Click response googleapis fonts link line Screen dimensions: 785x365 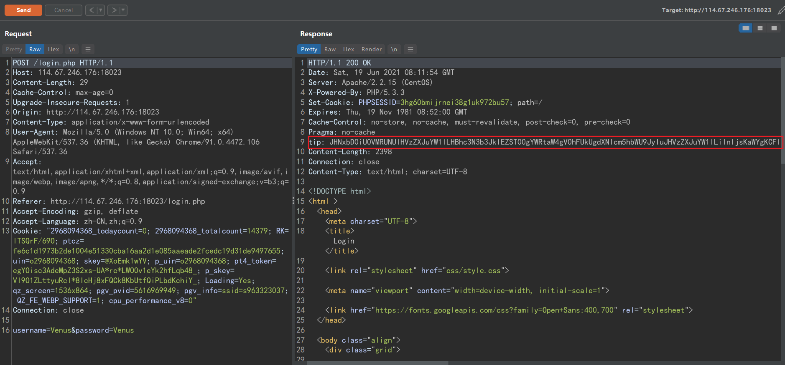(x=509, y=310)
